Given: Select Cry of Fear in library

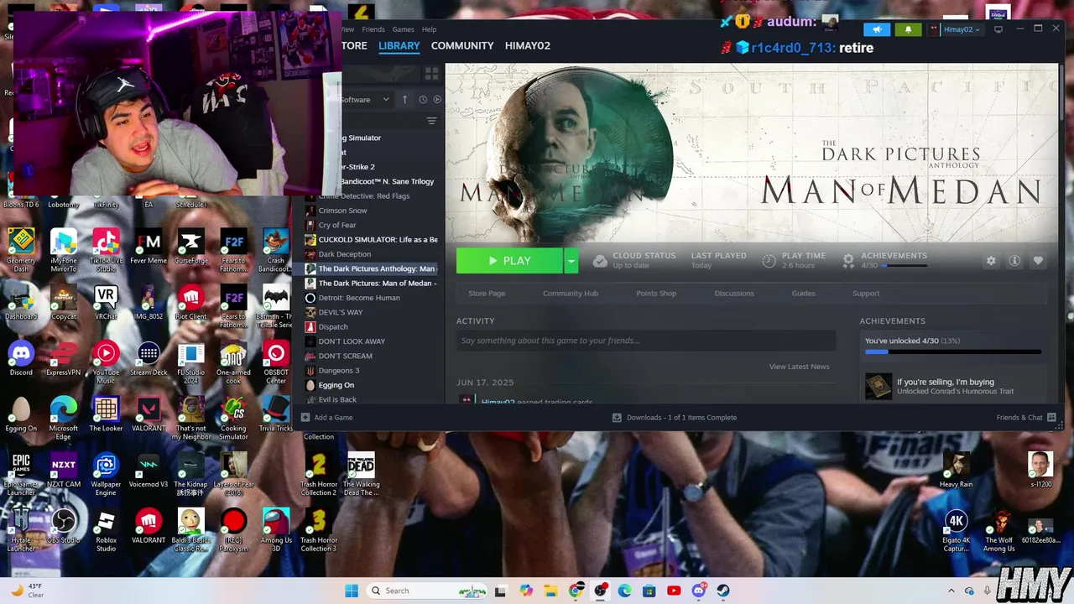Looking at the screenshot, I should (x=337, y=225).
